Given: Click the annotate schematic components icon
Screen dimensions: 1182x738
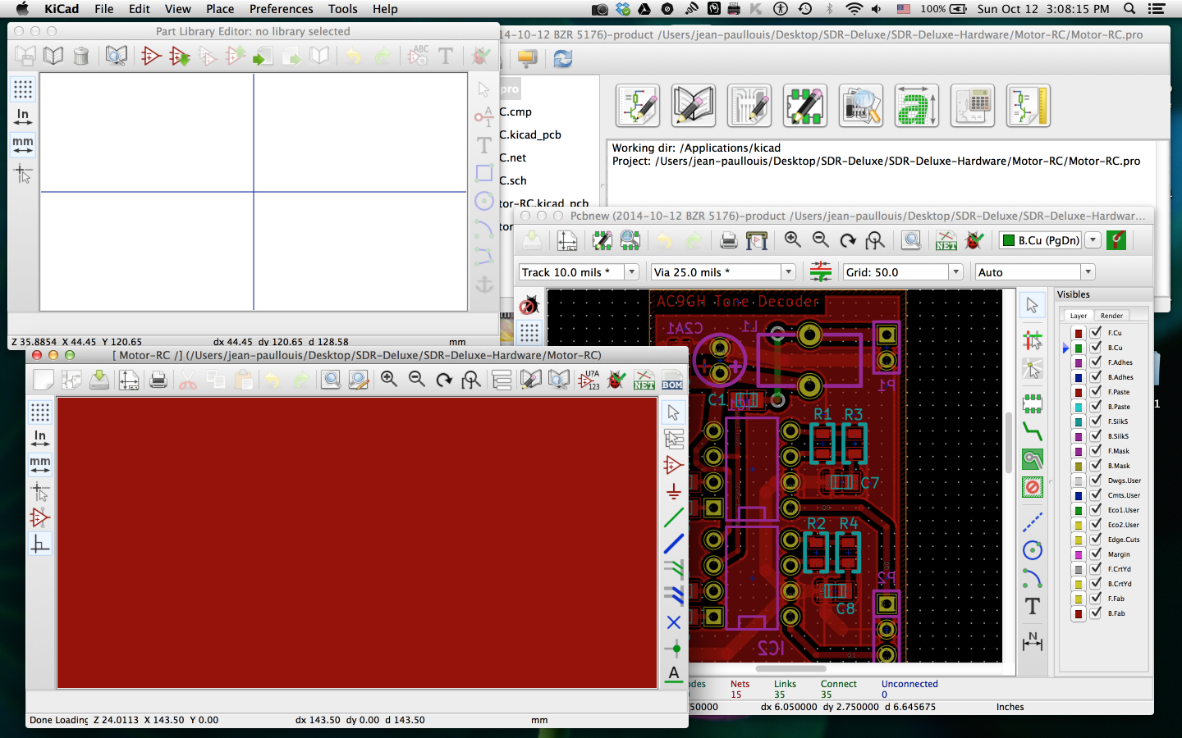Looking at the screenshot, I should (589, 380).
